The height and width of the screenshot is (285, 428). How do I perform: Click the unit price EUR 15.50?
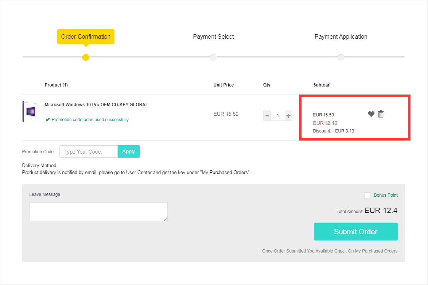point(226,114)
